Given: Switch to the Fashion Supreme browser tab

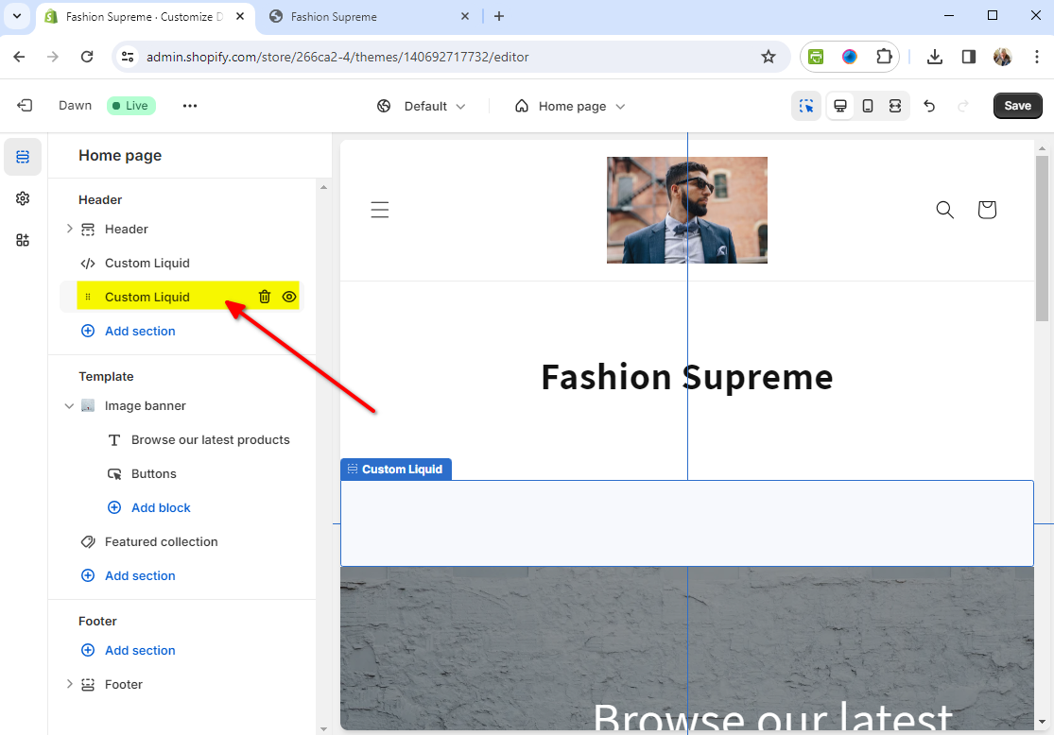Looking at the screenshot, I should coord(369,16).
